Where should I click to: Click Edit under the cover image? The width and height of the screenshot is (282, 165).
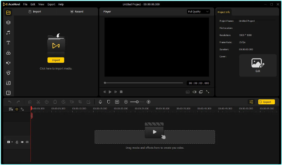point(258,71)
